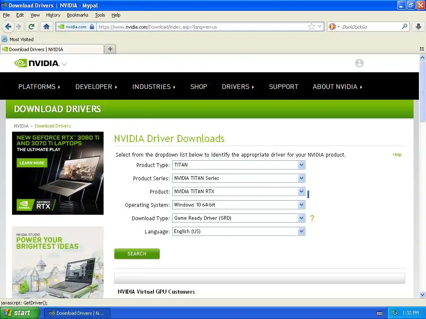Click the scrollbar up arrow
The height and width of the screenshot is (319, 426).
tap(422, 57)
